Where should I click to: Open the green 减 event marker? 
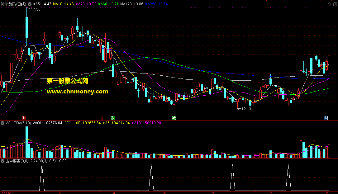pyautogui.click(x=174, y=118)
